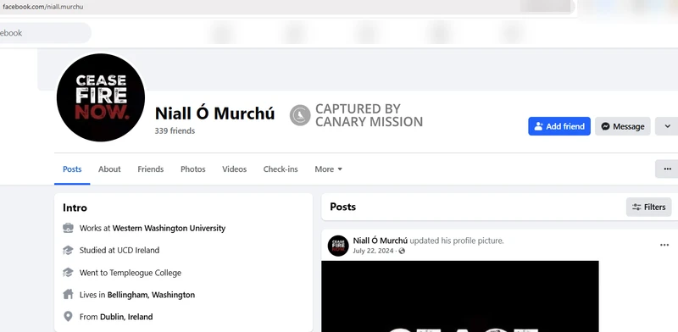Screen dimensions: 678x332
Task: Click graduation cap icon beside Templeogue College
Action: click(68, 273)
